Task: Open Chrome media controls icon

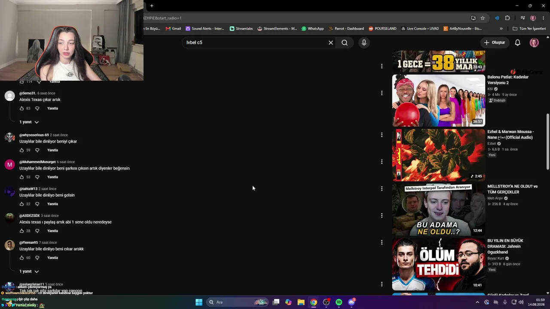Action: coord(522,18)
